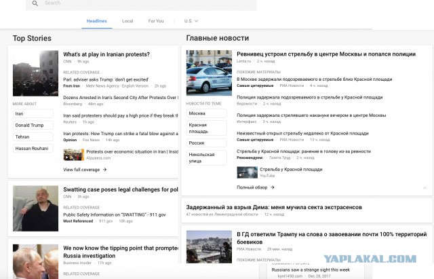Open 'ранение в голову из-за ревности' article
434x279 pixels.
click(x=304, y=151)
